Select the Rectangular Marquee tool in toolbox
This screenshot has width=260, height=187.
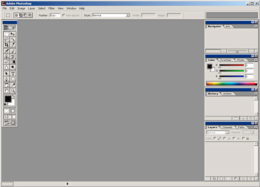[x=6, y=34]
